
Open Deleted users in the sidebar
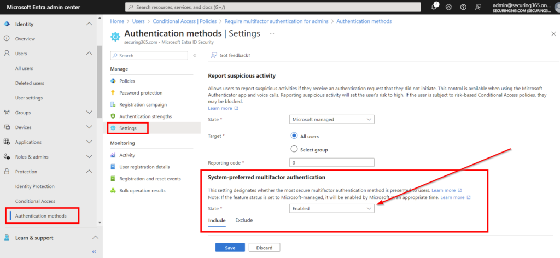click(x=30, y=83)
